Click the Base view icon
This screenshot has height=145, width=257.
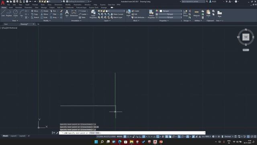(220, 14)
